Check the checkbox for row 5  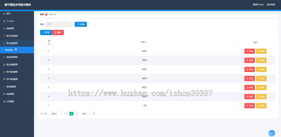click(x=43, y=88)
